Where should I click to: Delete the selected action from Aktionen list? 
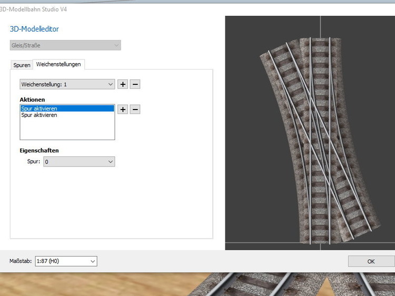(135, 109)
